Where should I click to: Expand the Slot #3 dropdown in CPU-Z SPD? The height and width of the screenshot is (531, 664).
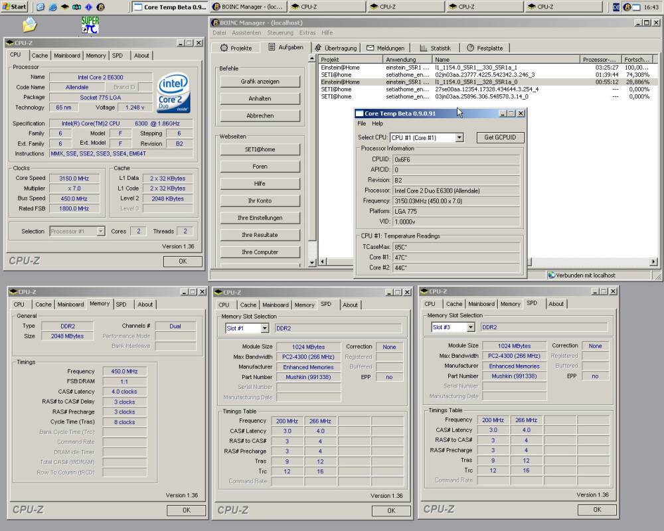point(471,327)
